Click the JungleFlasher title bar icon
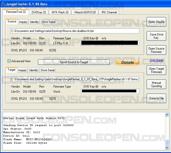The height and width of the screenshot is (153, 171). point(3,4)
